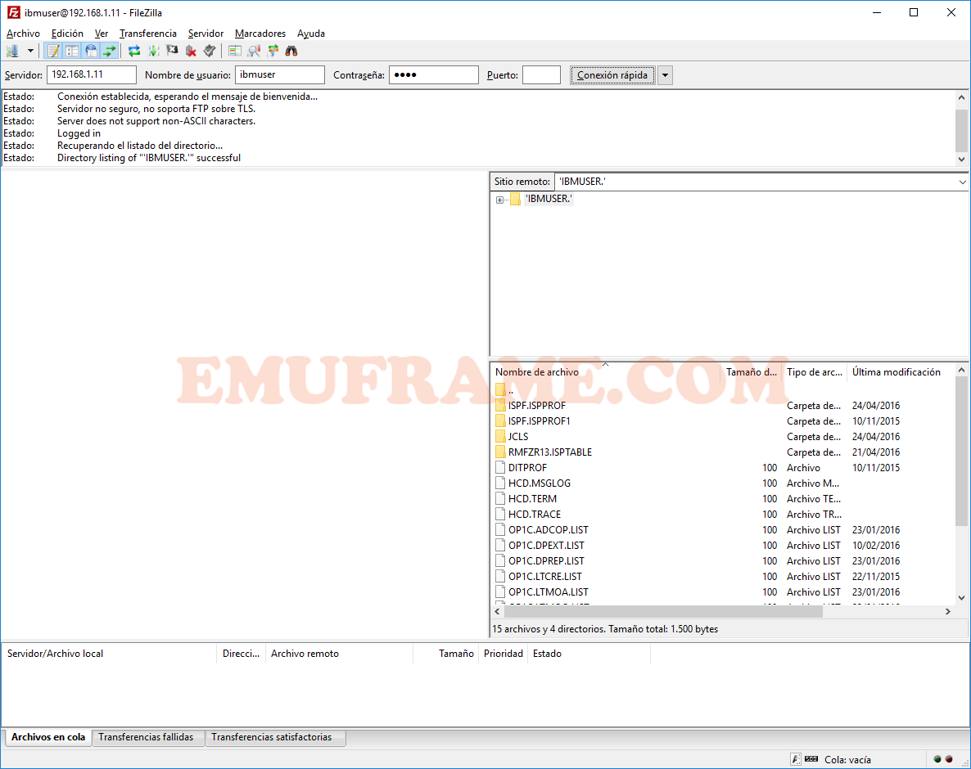Reconnect to last server icon
The height and width of the screenshot is (769, 971).
click(210, 51)
